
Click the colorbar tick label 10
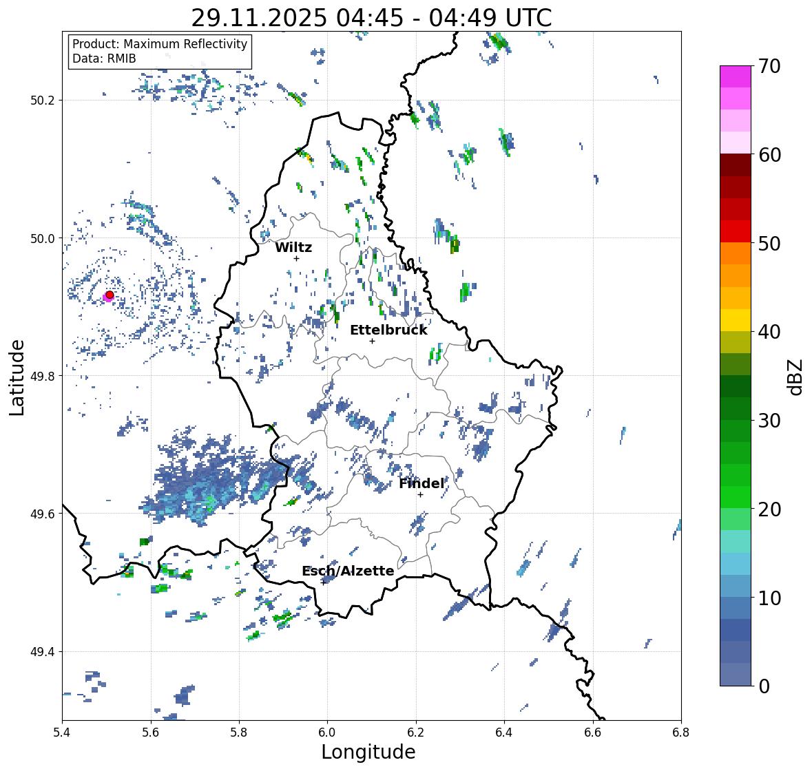[x=769, y=598]
